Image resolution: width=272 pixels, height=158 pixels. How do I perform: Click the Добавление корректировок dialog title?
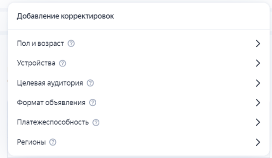click(65, 16)
